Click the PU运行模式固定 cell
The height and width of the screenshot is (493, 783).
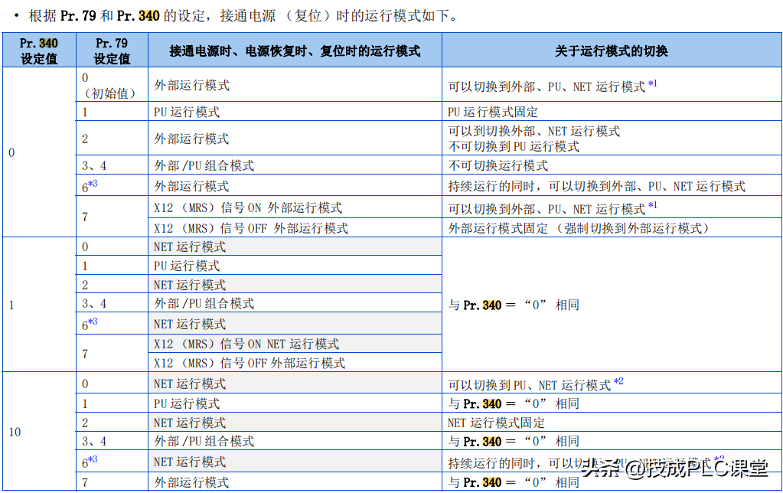(493, 112)
